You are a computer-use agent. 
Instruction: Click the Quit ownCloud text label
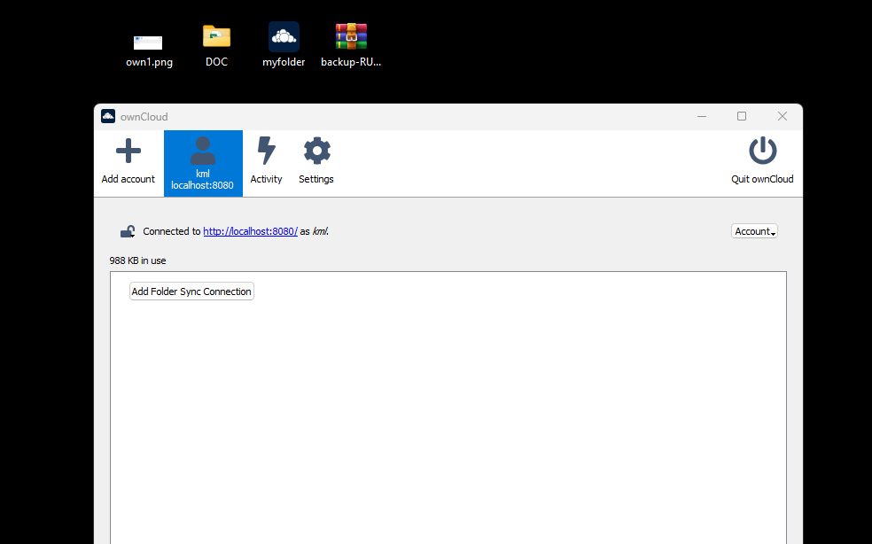(x=762, y=178)
